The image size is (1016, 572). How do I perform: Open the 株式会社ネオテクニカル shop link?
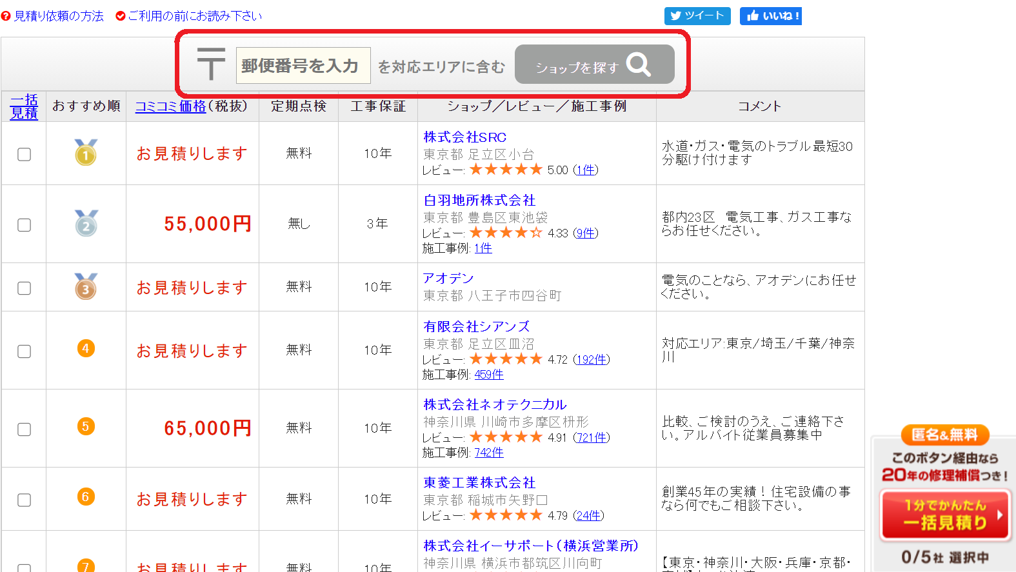[495, 405]
